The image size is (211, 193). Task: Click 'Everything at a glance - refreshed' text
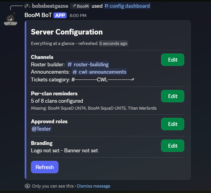[x=64, y=43]
